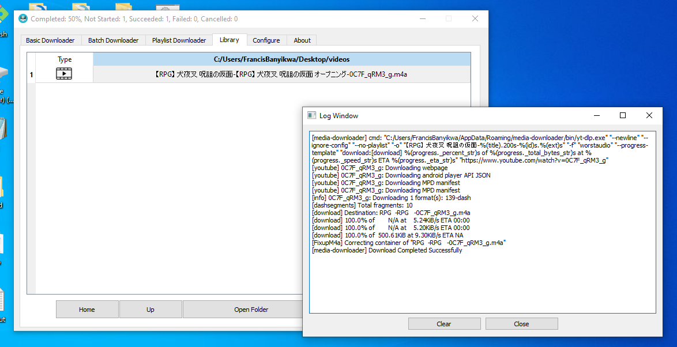Close the media downloader main window
This screenshot has width=677, height=347.
(x=475, y=18)
